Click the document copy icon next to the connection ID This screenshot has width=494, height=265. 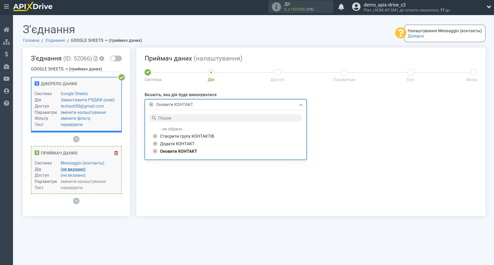pos(96,59)
